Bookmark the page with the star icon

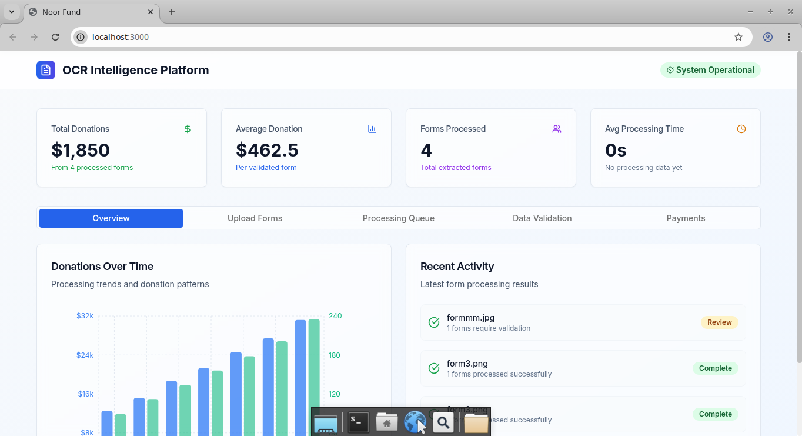click(738, 36)
